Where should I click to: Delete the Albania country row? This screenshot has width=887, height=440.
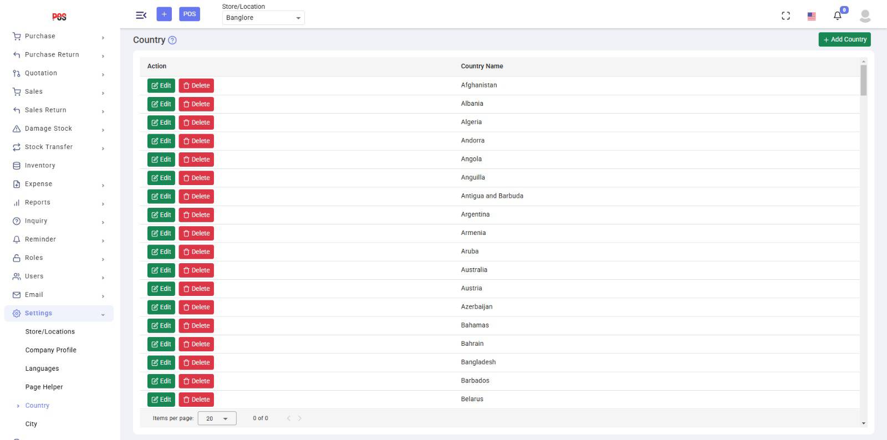click(196, 104)
